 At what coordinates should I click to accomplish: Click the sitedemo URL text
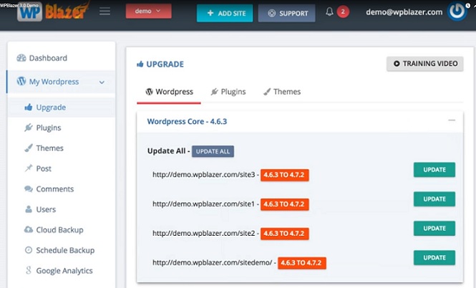[213, 262]
